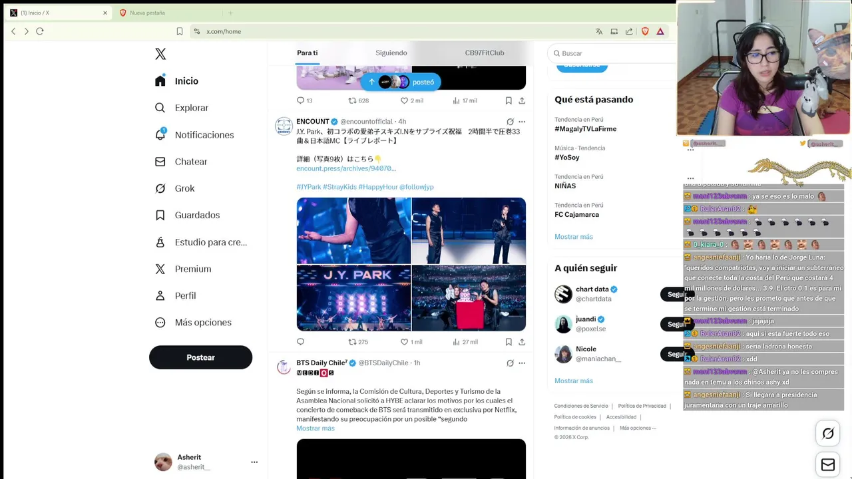The height and width of the screenshot is (479, 852).
Task: Share the ENCOUNT post
Action: tap(522, 342)
